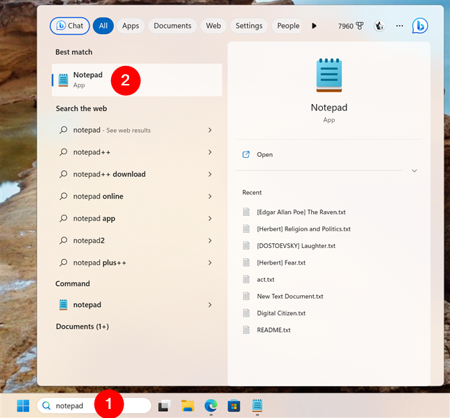Screen dimensions: 450x418
Task: Click file icon beside README.txt
Action: coord(247,330)
